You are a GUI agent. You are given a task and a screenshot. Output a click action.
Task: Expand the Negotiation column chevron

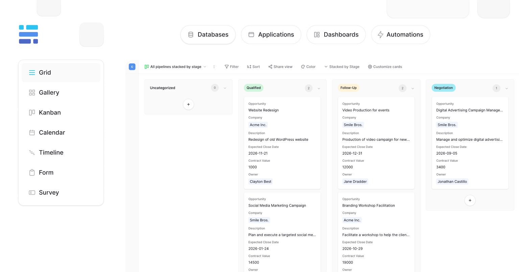pyautogui.click(x=506, y=88)
